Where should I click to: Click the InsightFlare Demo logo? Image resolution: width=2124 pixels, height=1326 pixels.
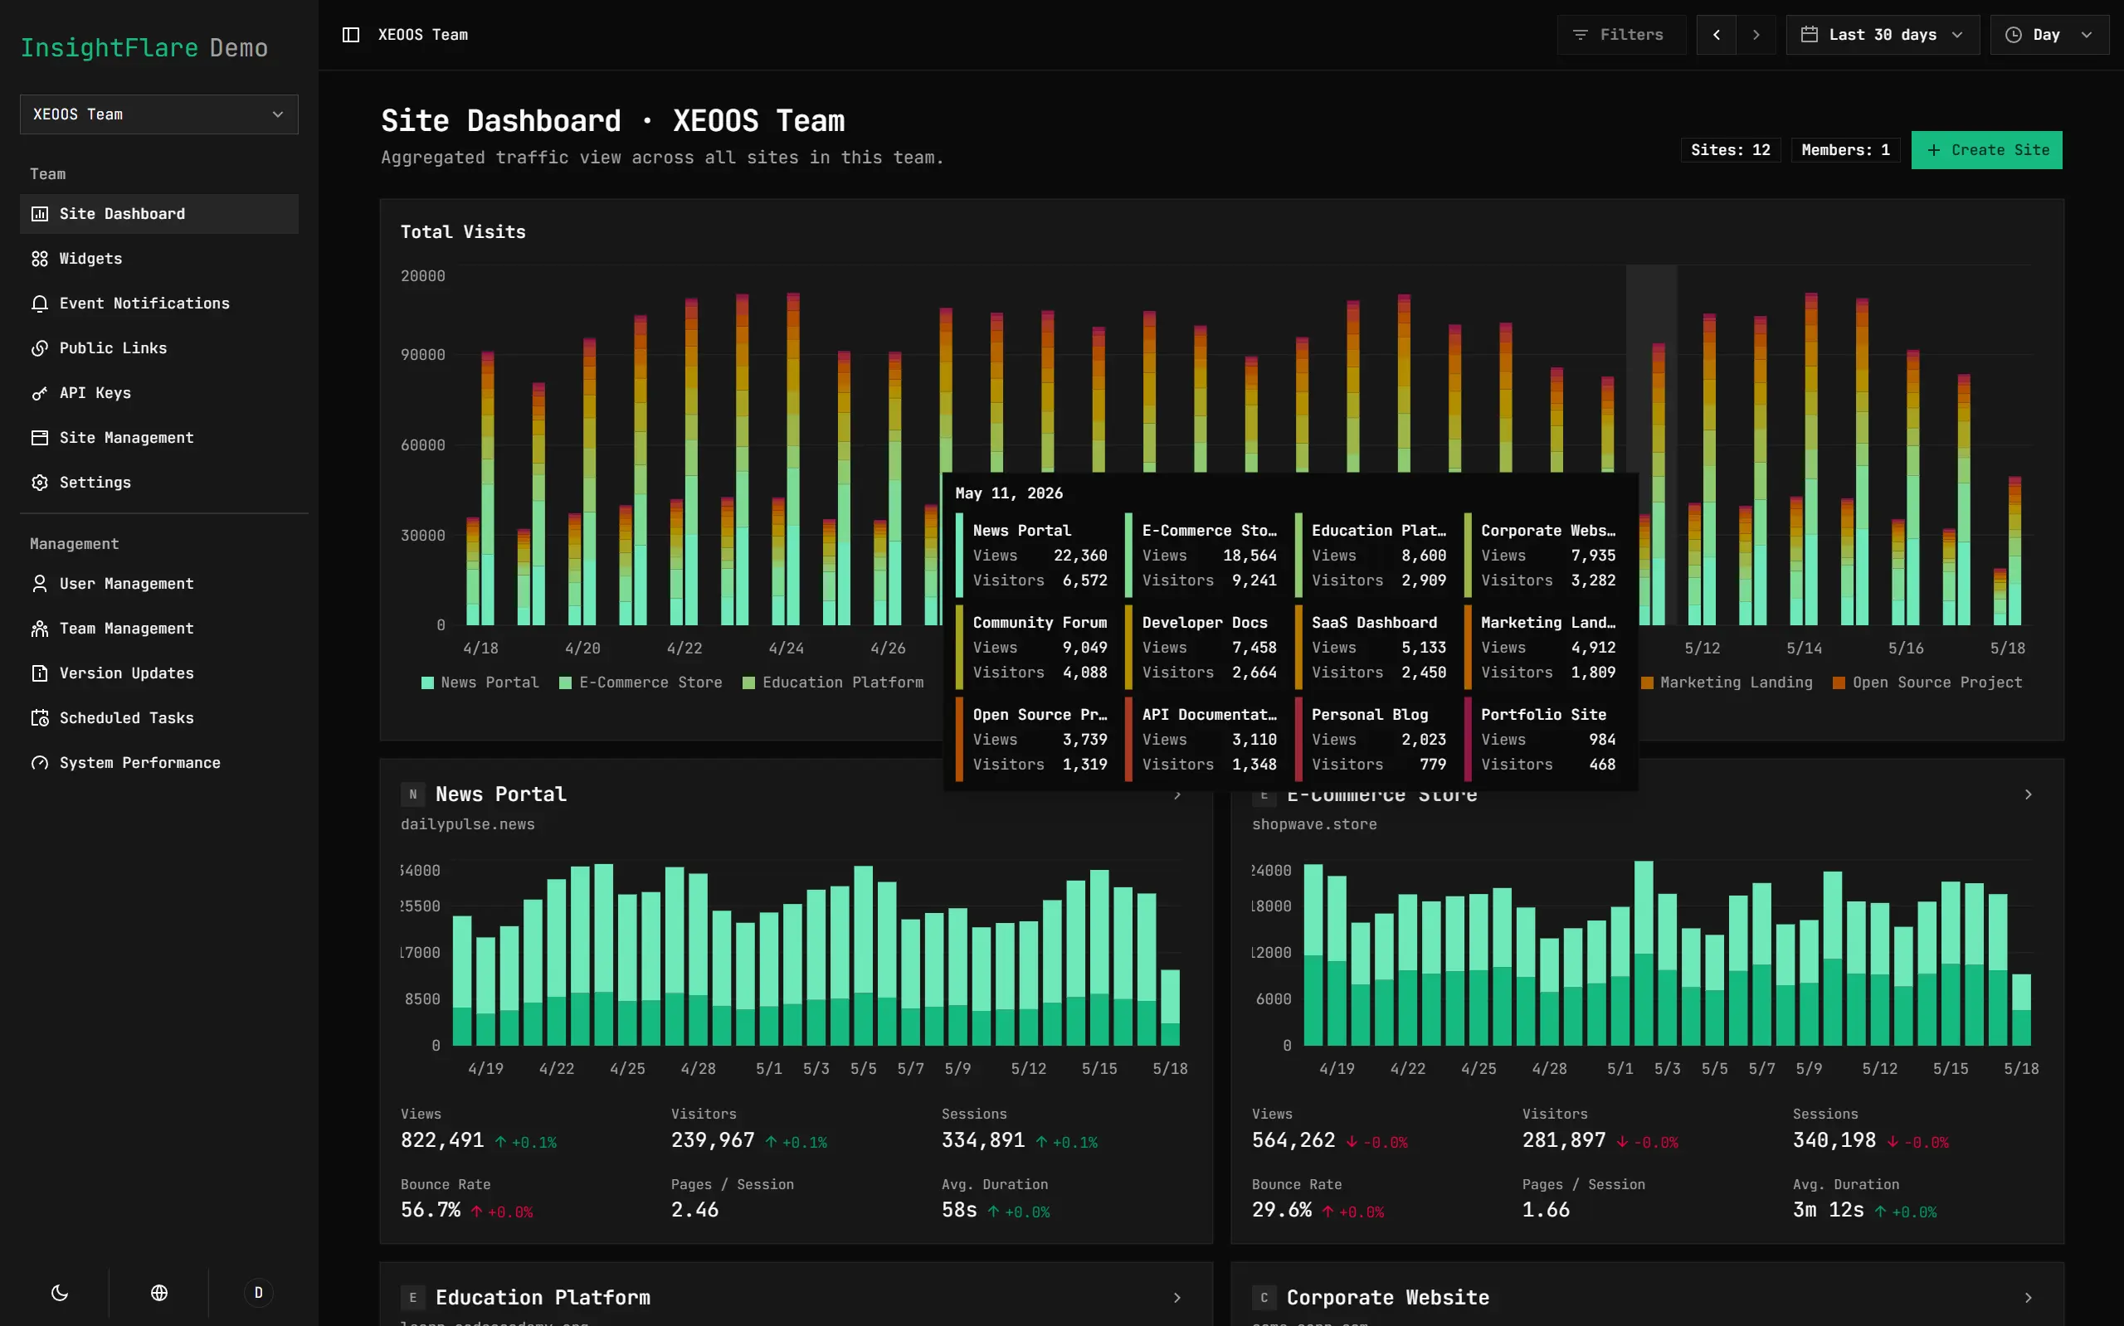pos(144,47)
